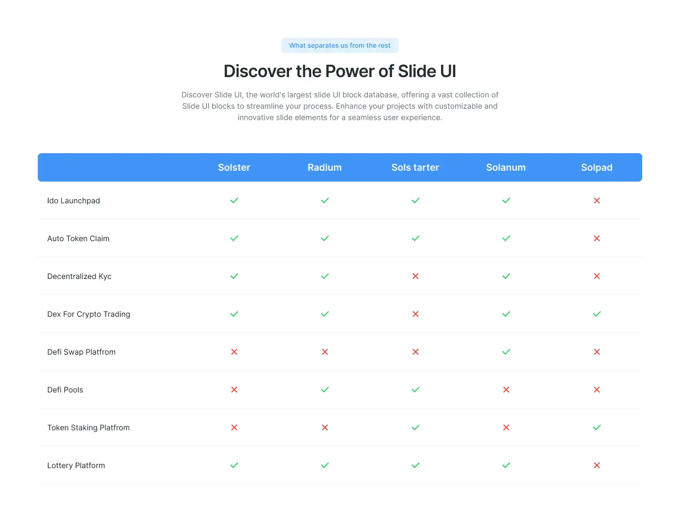Click Solanum's cross in Defi Pools row
The image size is (680, 522).
506,390
